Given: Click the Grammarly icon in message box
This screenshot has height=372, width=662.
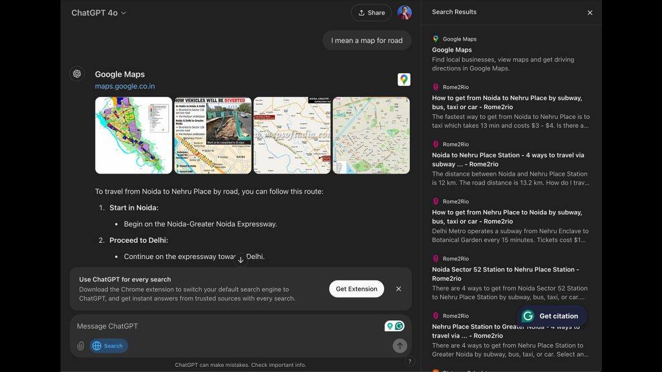Looking at the screenshot, I should [399, 326].
